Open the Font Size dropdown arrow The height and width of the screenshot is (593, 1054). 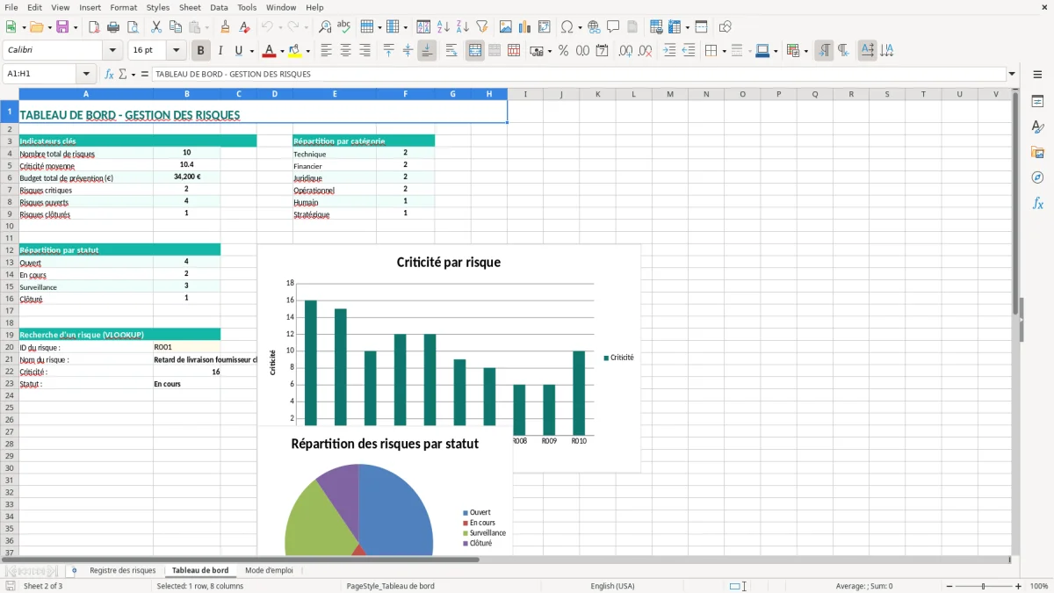tap(177, 51)
